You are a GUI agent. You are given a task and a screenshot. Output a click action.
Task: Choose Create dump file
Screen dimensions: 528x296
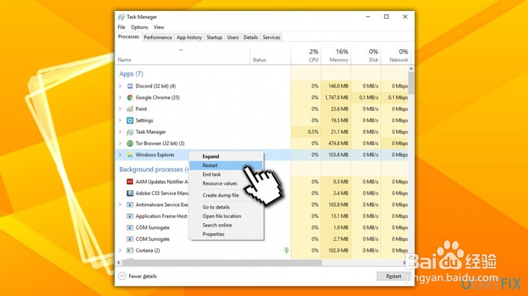click(226, 195)
